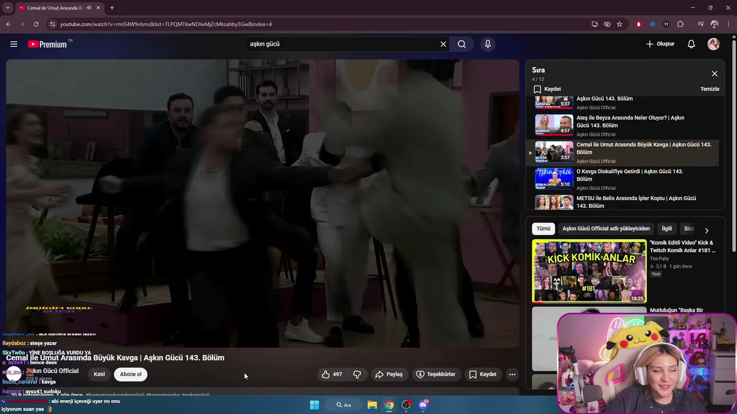Screen dimensions: 737x414
Task: Open the notifications bell
Action: click(692, 44)
